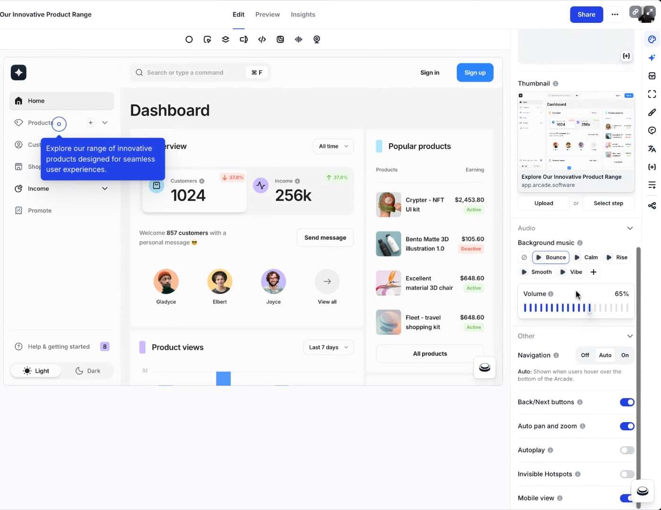661x510 pixels.
Task: Click the fullscreen expand icon at top right
Action: pos(650,12)
